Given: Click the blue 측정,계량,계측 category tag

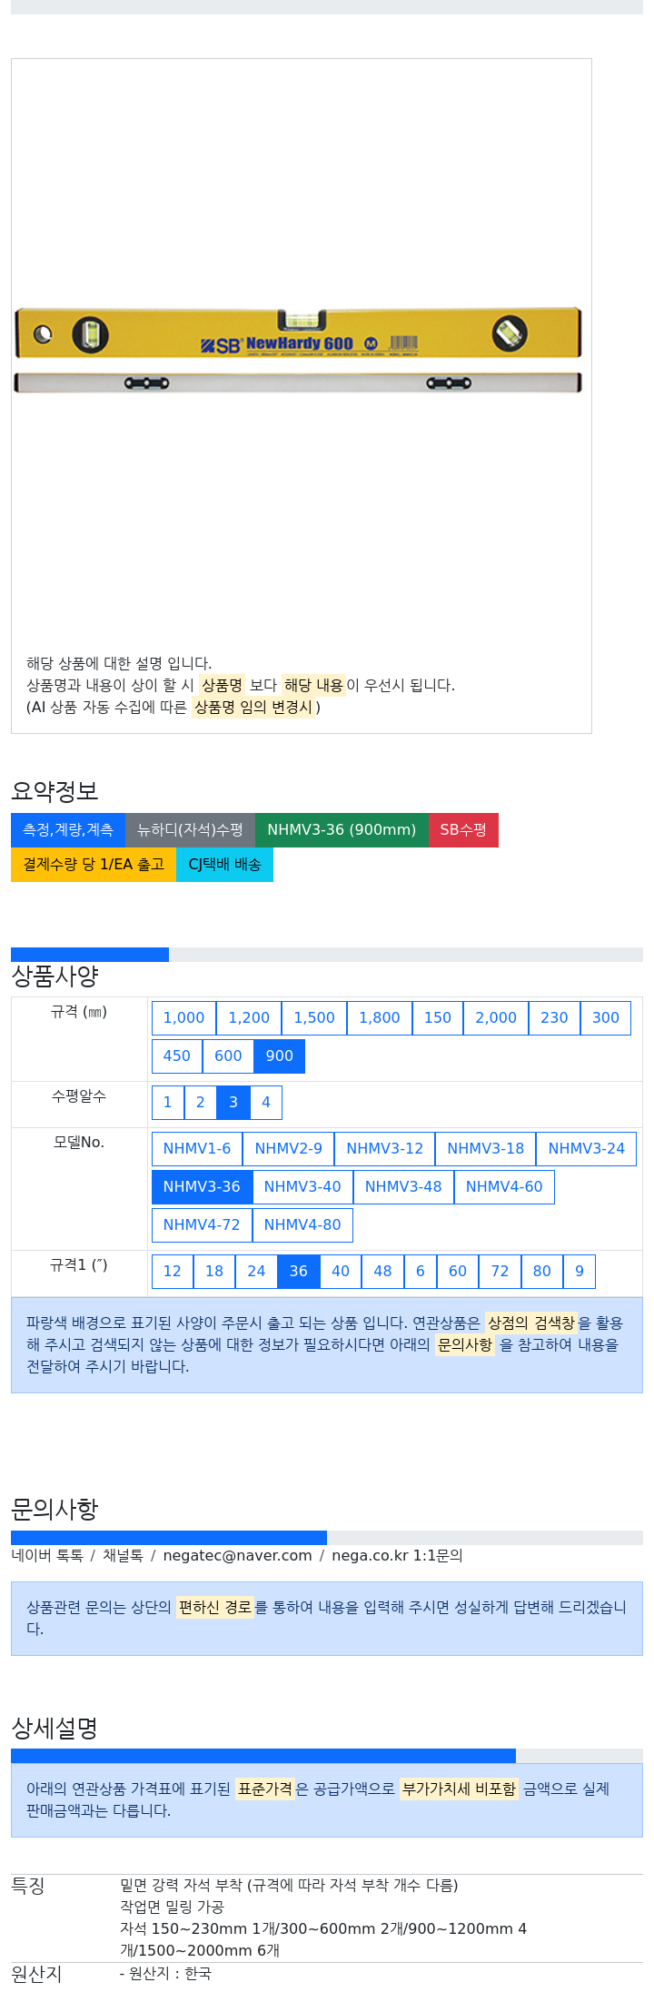Looking at the screenshot, I should pos(68,829).
